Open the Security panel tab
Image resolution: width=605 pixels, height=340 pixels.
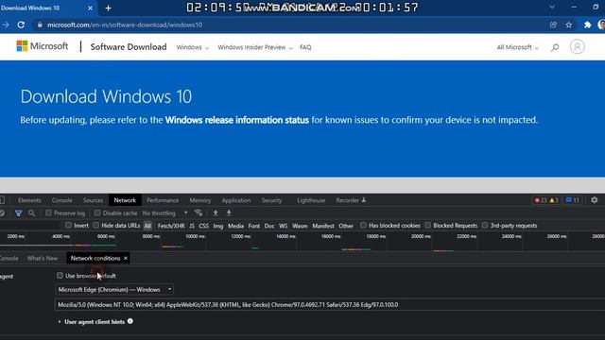point(271,200)
